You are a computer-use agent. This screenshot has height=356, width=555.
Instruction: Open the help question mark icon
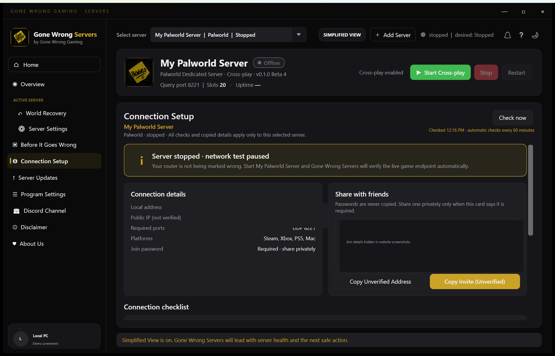tap(521, 35)
